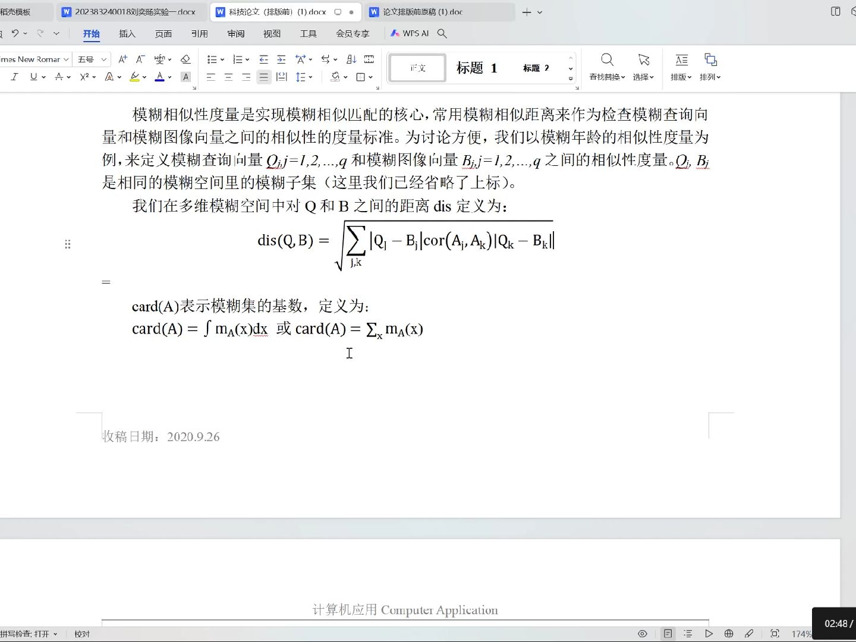Apply borders with the border icon
Viewport: 856px width, 642px height.
361,77
